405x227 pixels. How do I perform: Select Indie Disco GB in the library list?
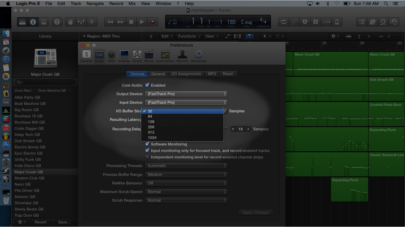tap(28, 166)
